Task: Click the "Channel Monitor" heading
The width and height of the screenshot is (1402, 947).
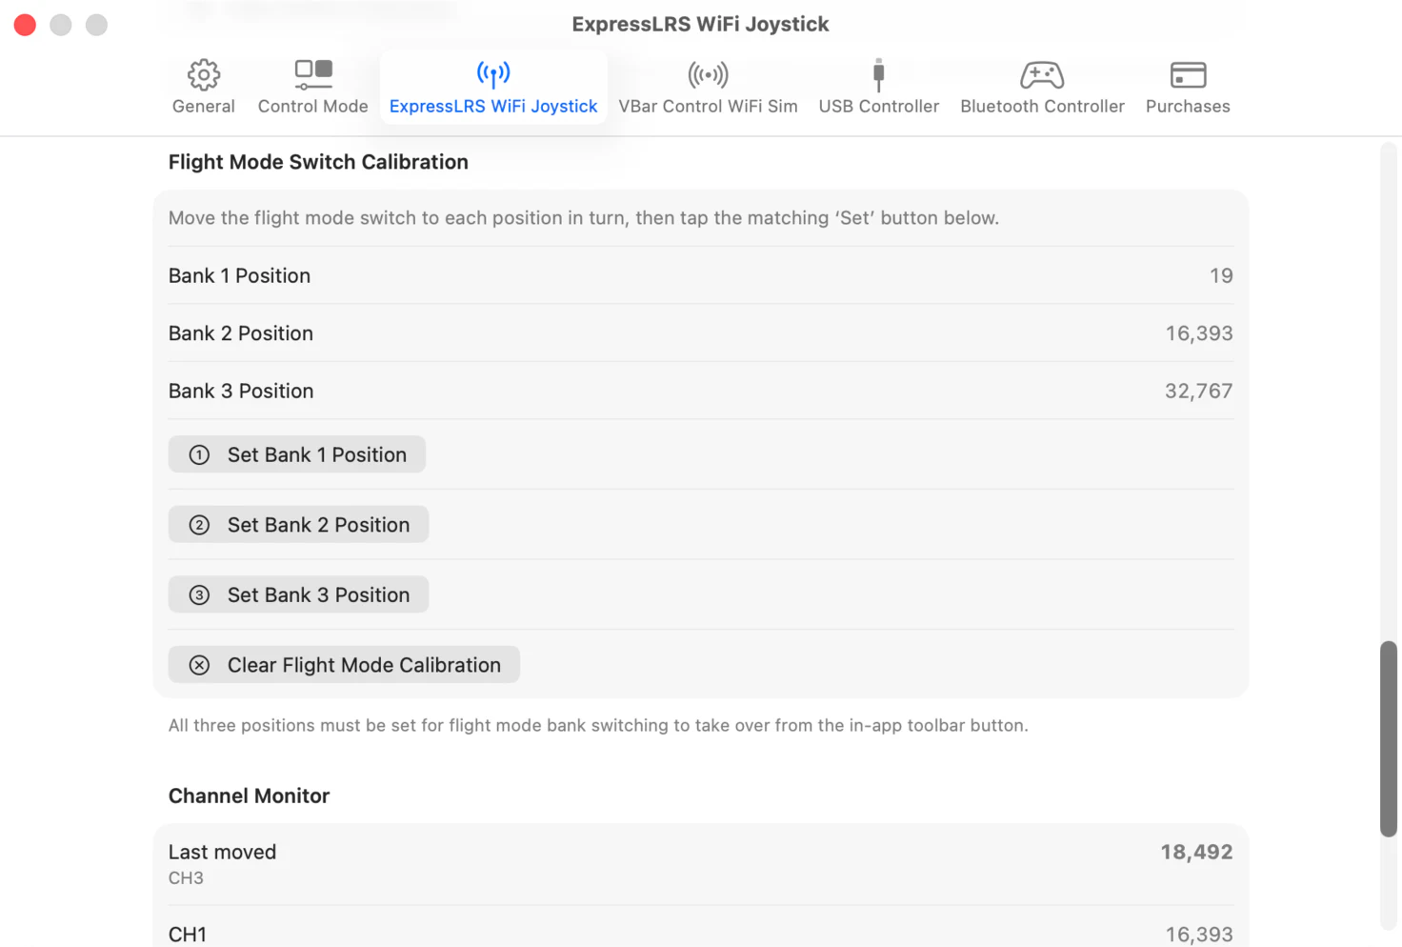Action: coord(249,796)
